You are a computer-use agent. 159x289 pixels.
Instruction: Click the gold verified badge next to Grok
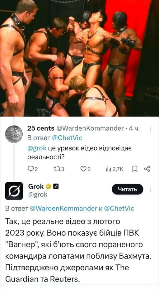tap(49, 186)
